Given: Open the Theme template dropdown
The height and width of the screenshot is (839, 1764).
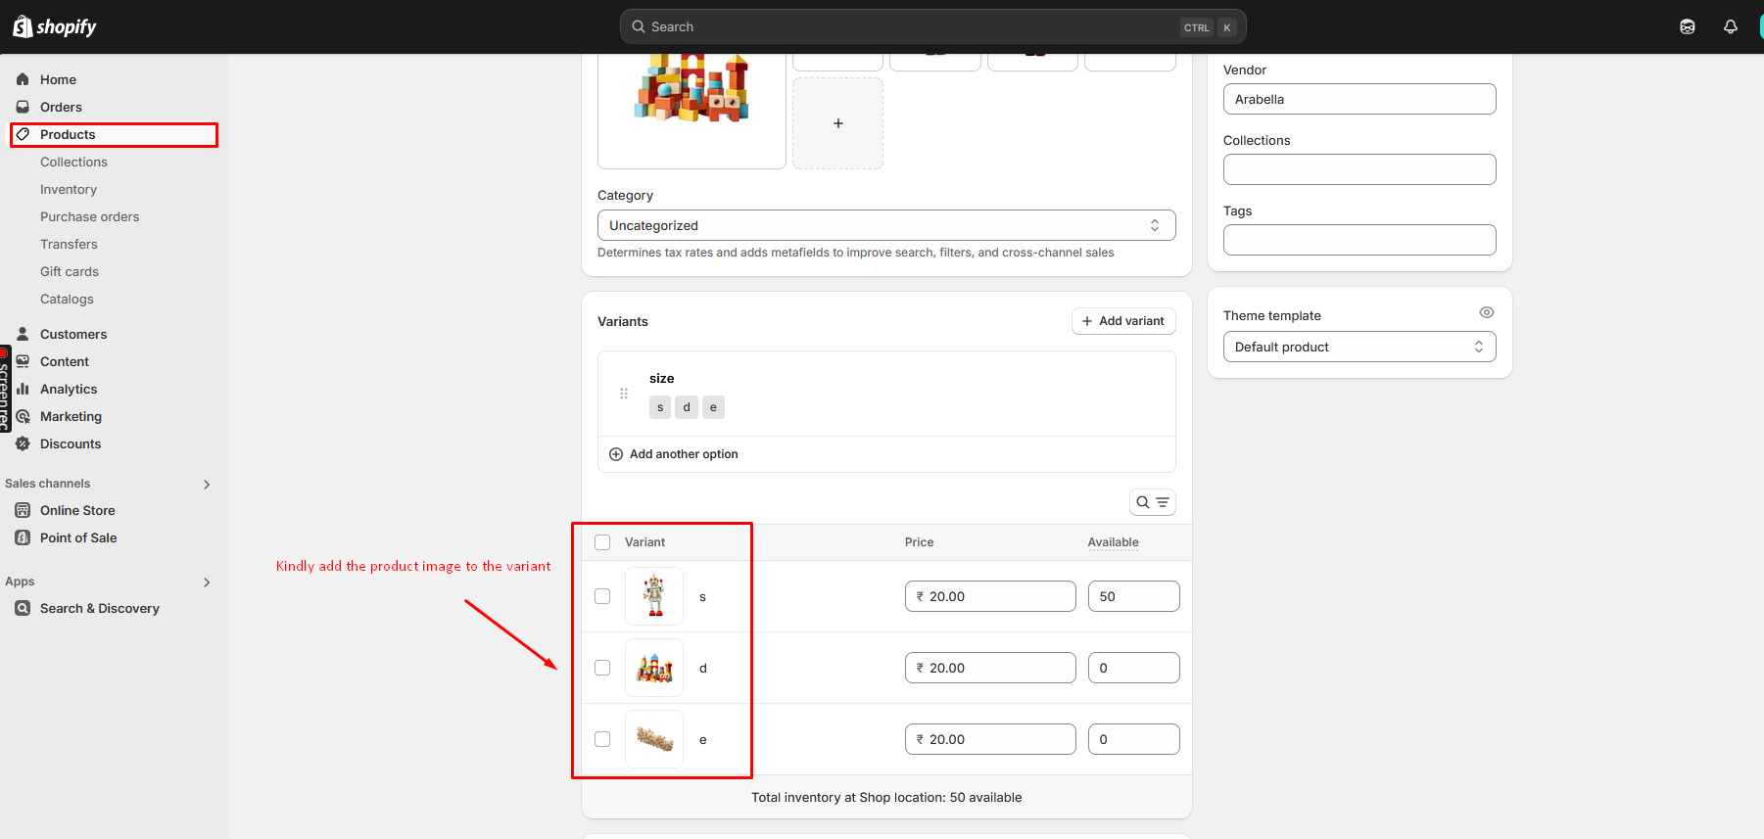Looking at the screenshot, I should click(x=1359, y=347).
